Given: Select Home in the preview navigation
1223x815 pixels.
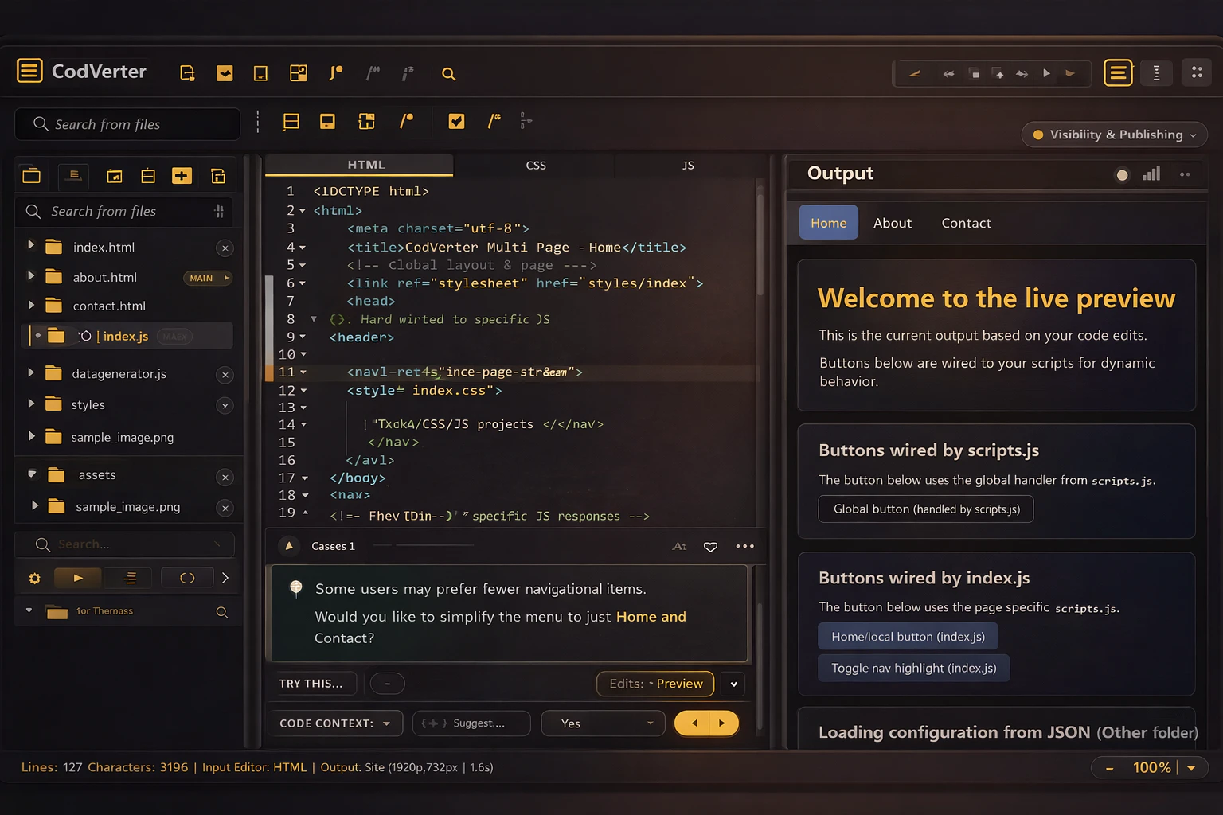Looking at the screenshot, I should point(829,223).
